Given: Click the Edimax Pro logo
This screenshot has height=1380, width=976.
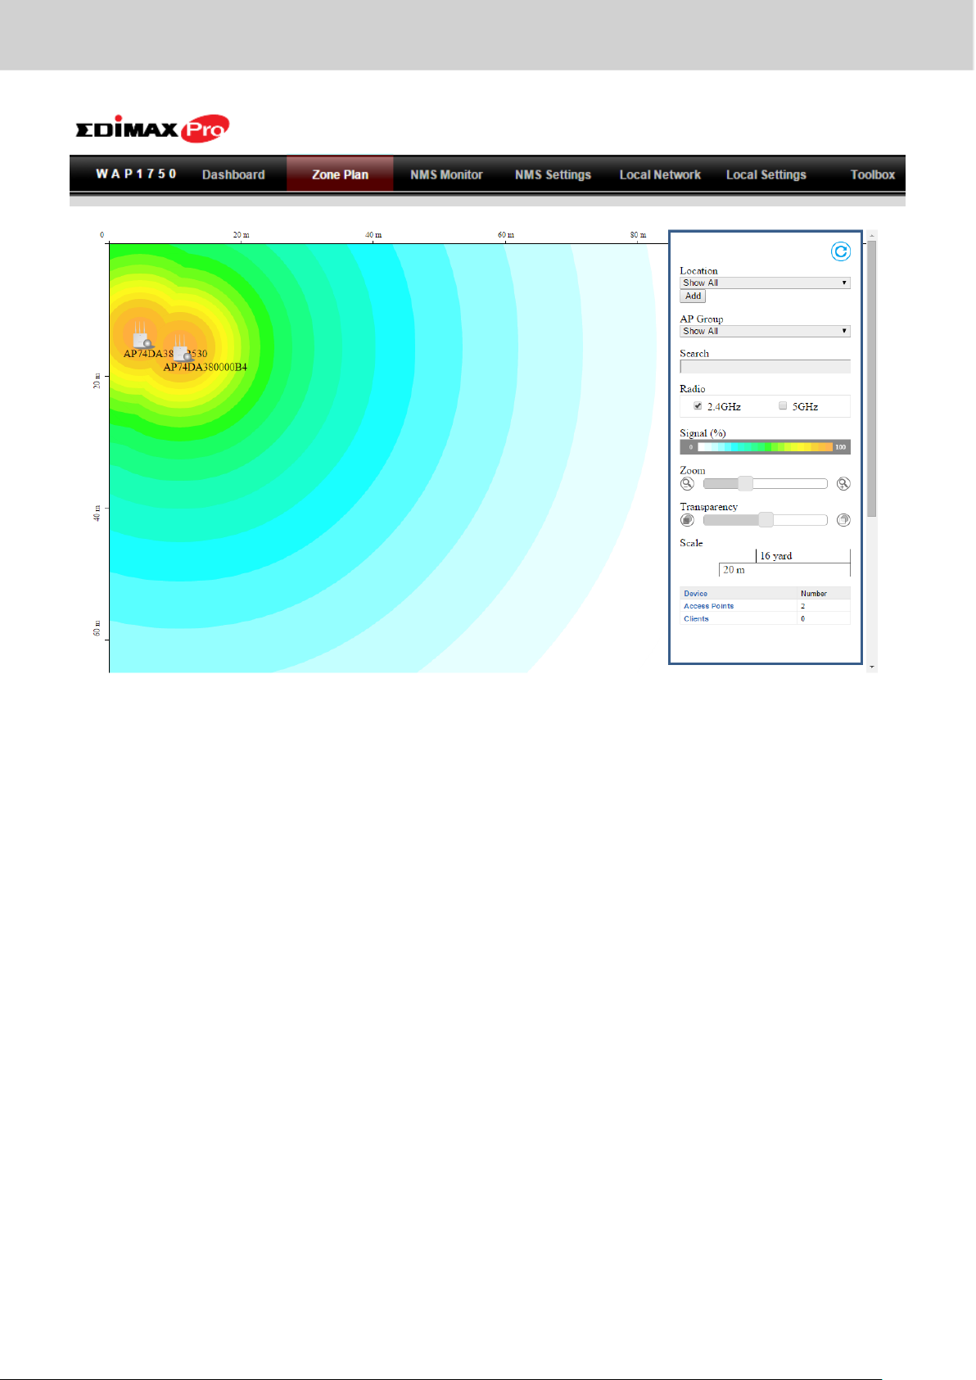Looking at the screenshot, I should pos(152,129).
